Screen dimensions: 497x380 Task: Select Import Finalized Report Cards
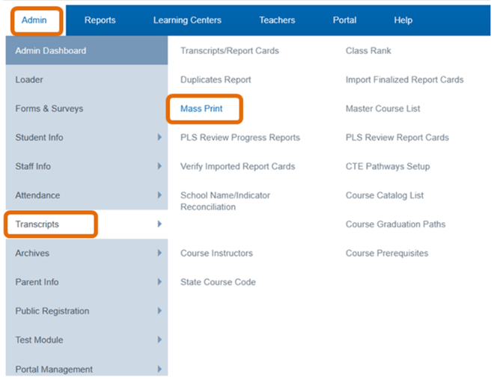click(404, 79)
